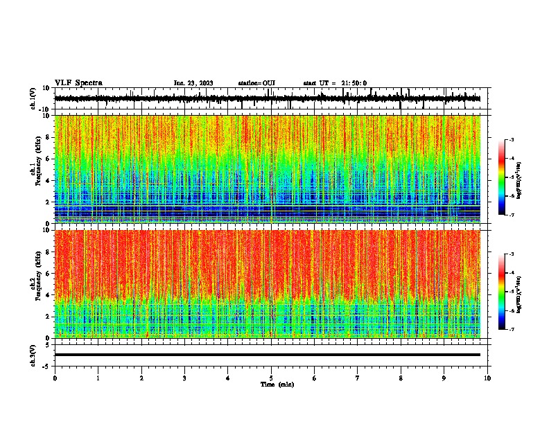Screen dimensions: 549x424
Task: Click the "station=OUI" header label
Action: coord(256,83)
